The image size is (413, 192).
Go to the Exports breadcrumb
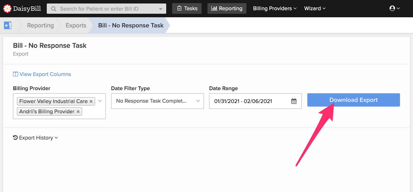[x=76, y=25]
